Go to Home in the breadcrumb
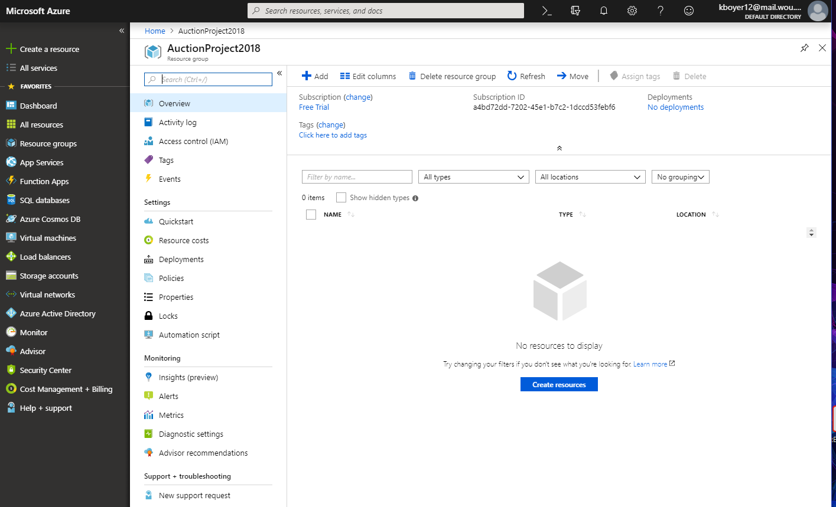 [155, 31]
